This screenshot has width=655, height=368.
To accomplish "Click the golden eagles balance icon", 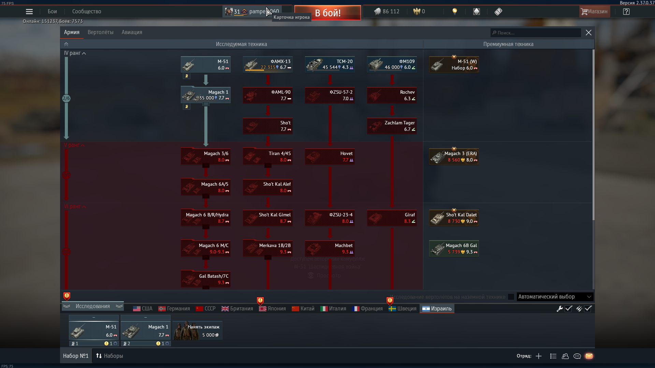I will tap(417, 12).
